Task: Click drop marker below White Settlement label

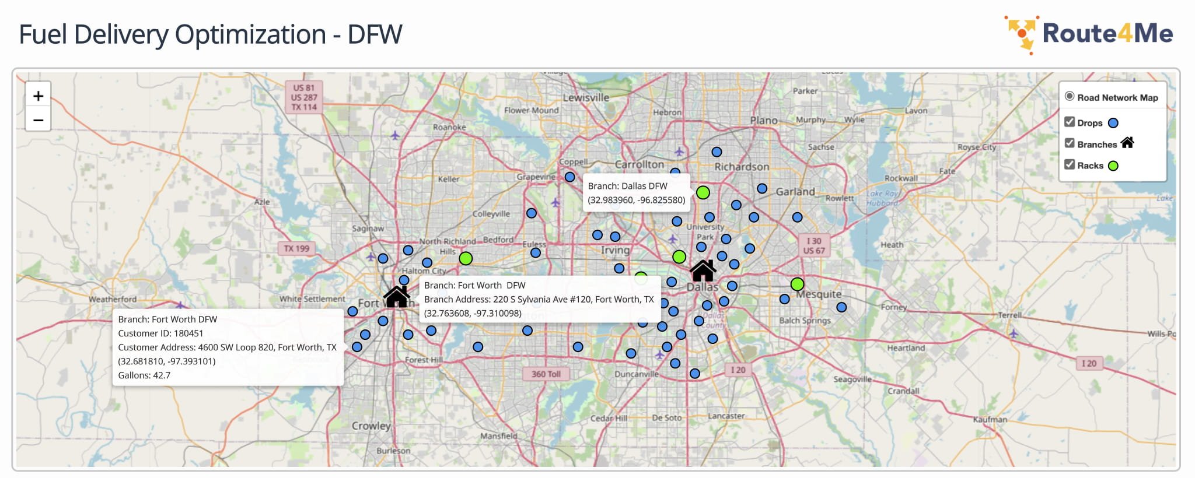Action: (352, 312)
